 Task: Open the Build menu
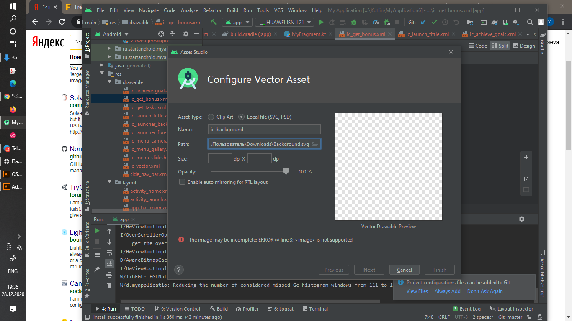tap(232, 10)
